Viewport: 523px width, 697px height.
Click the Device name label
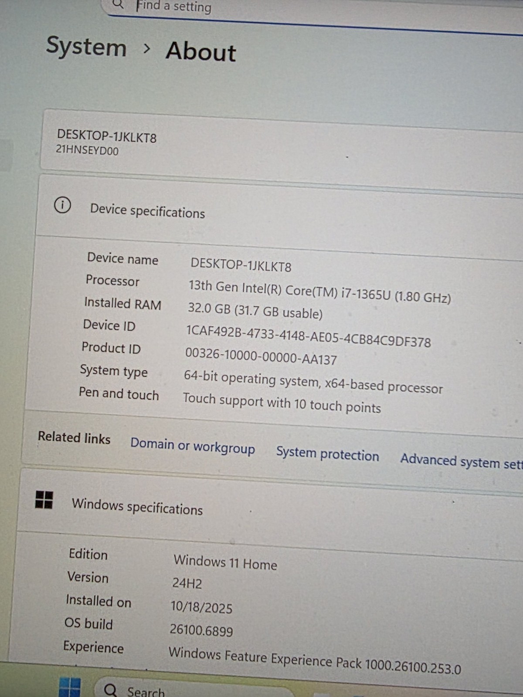122,258
